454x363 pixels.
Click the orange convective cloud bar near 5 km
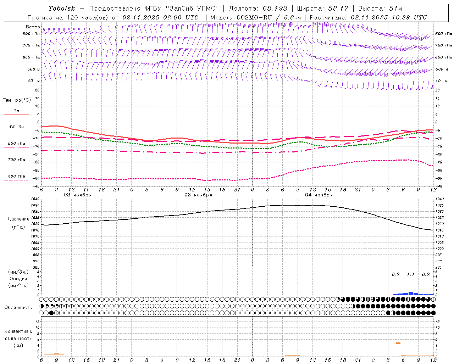pos(398,343)
